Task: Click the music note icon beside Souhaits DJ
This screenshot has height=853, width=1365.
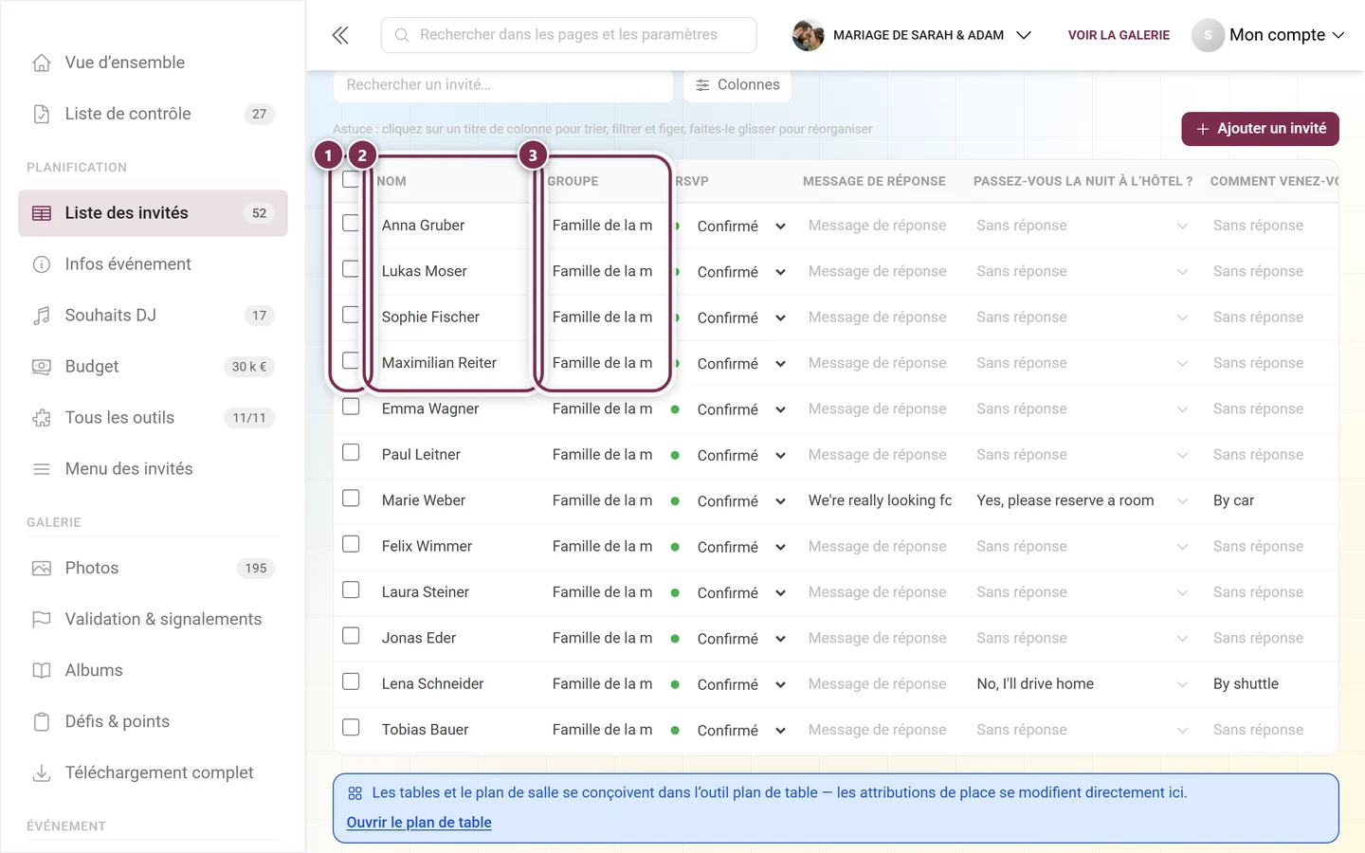Action: point(42,316)
